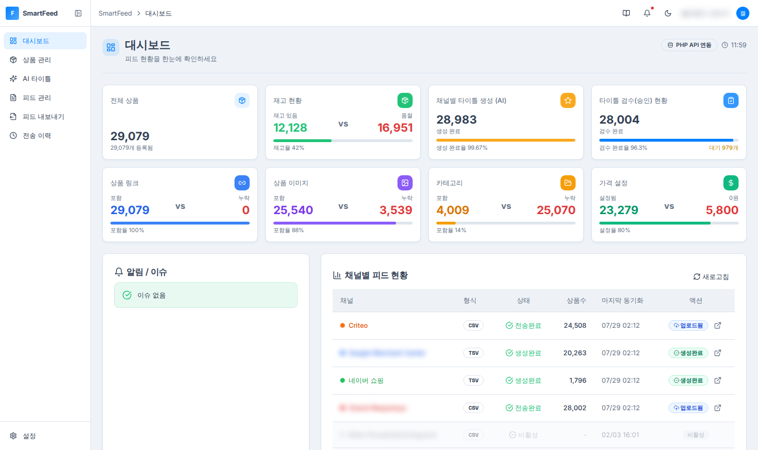Click 생성완료 badge in 네이버 쇼핑 row
758x450 pixels.
(688, 380)
